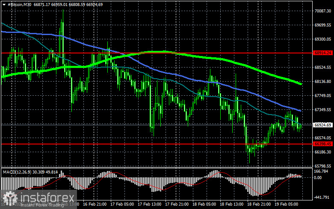Select the 66574.05 price axis value
334x209 pixels.
[x=323, y=138]
